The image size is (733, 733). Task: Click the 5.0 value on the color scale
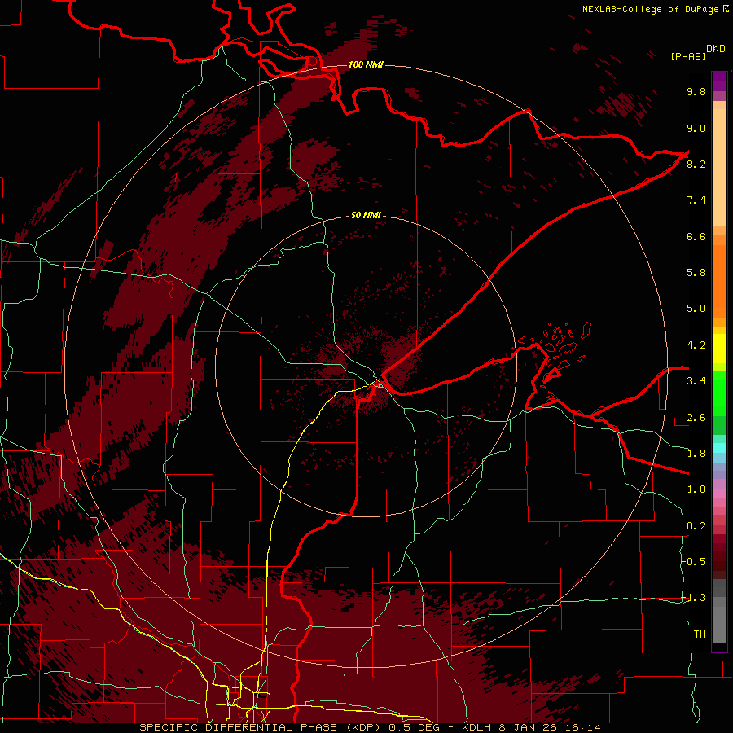(x=696, y=309)
